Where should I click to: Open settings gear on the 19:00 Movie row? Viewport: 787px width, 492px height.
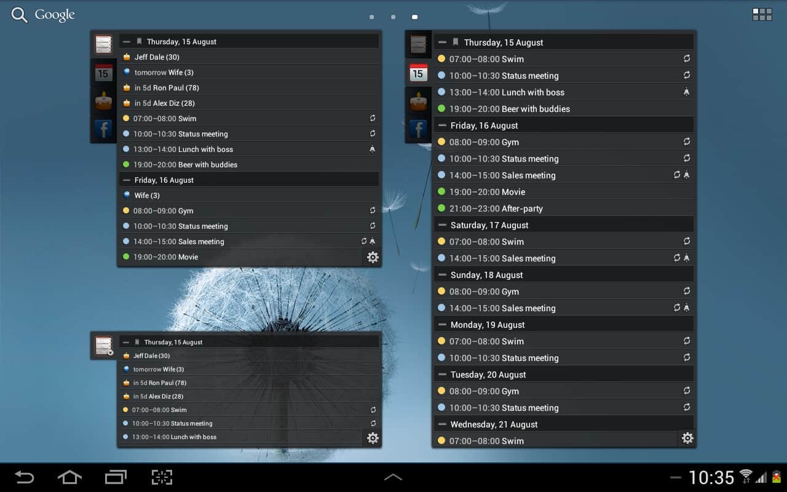[x=373, y=257]
